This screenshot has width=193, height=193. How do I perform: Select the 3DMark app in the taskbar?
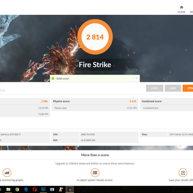(x=69, y=189)
